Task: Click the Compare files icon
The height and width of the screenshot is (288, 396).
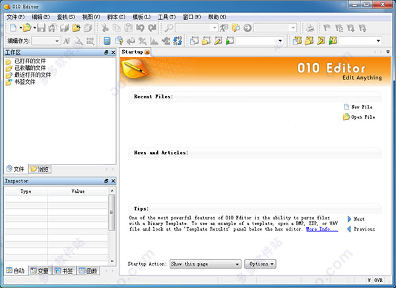Action: (x=119, y=41)
